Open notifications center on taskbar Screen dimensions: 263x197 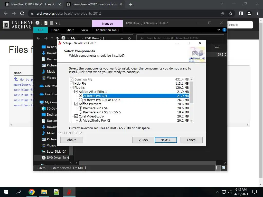coord(255,192)
